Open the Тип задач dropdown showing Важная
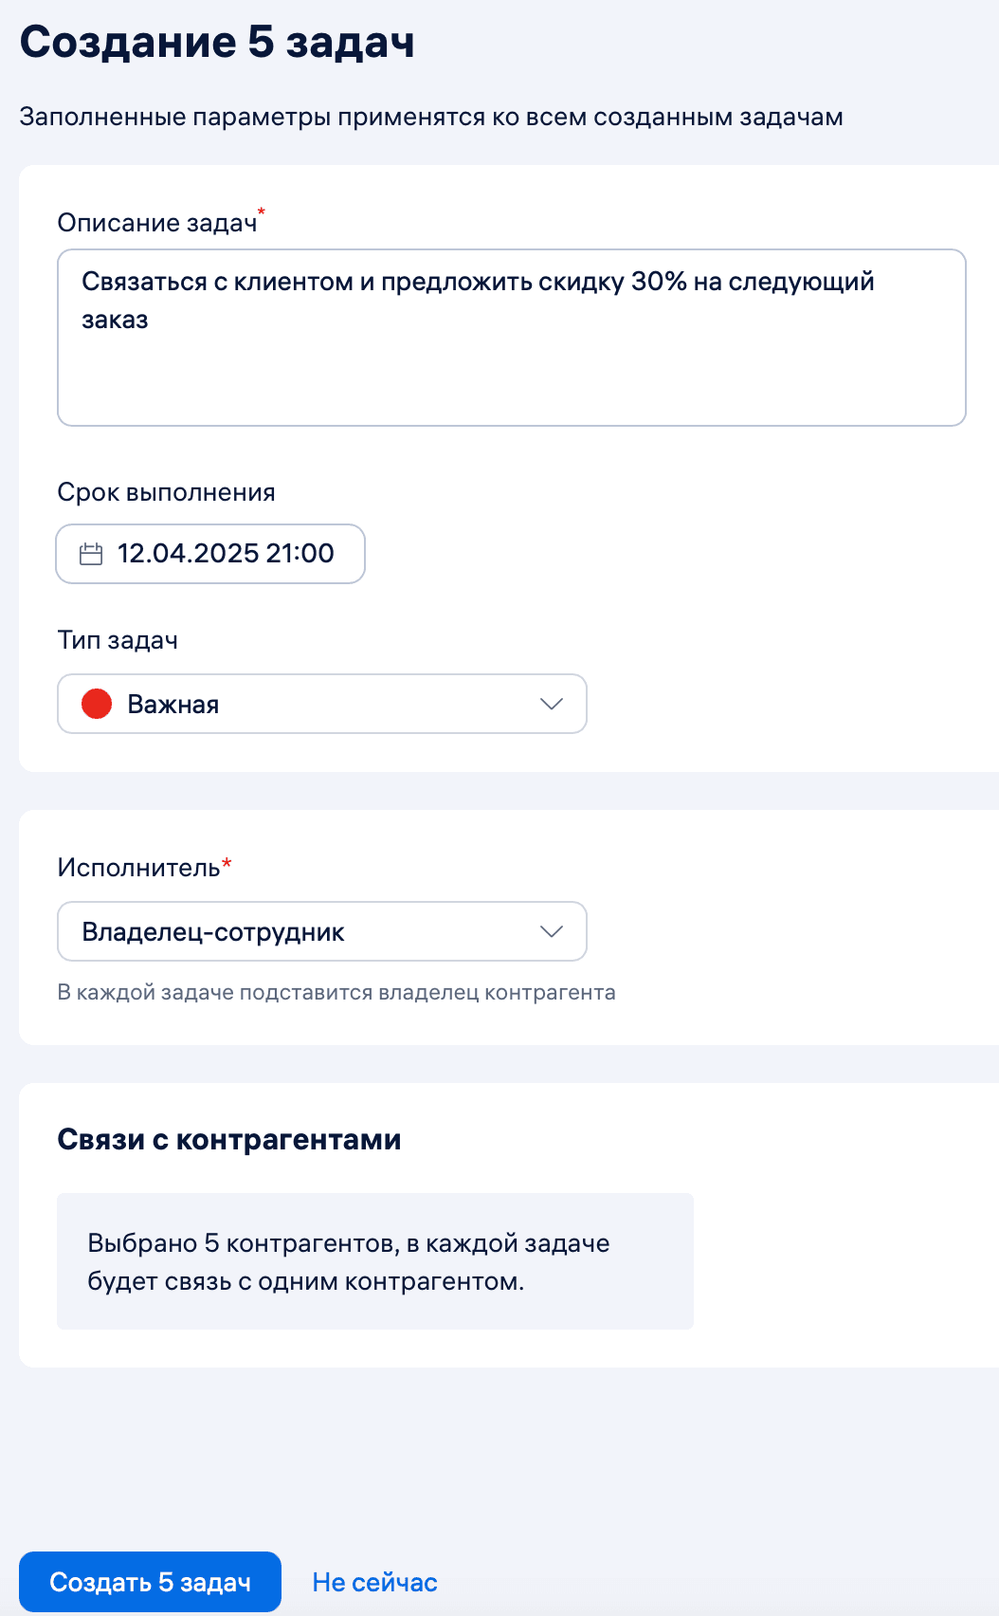Screen dimensions: 999x1616 (322, 704)
